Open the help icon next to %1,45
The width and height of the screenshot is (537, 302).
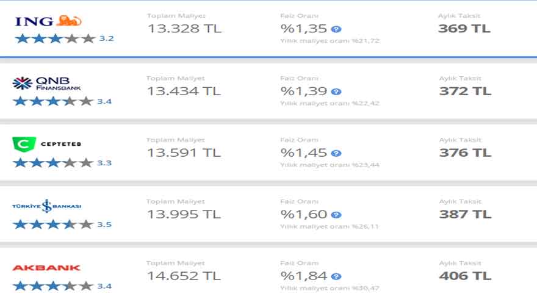coord(336,153)
